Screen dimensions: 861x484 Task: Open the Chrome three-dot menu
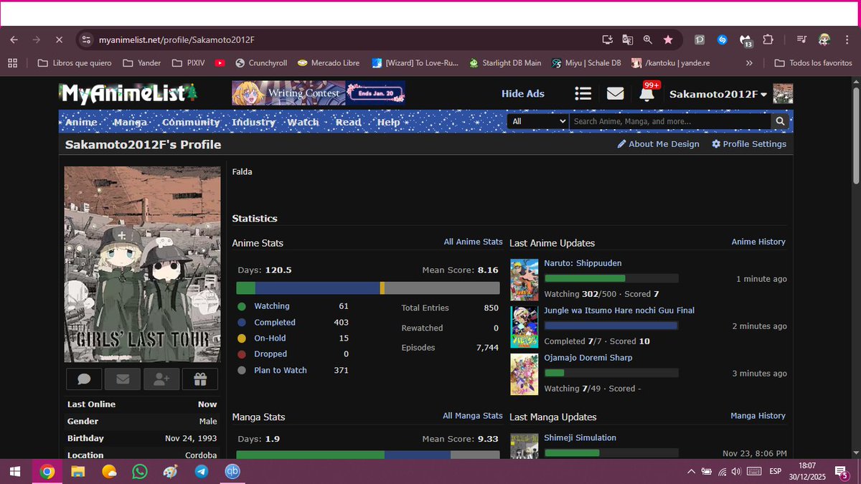(x=847, y=40)
